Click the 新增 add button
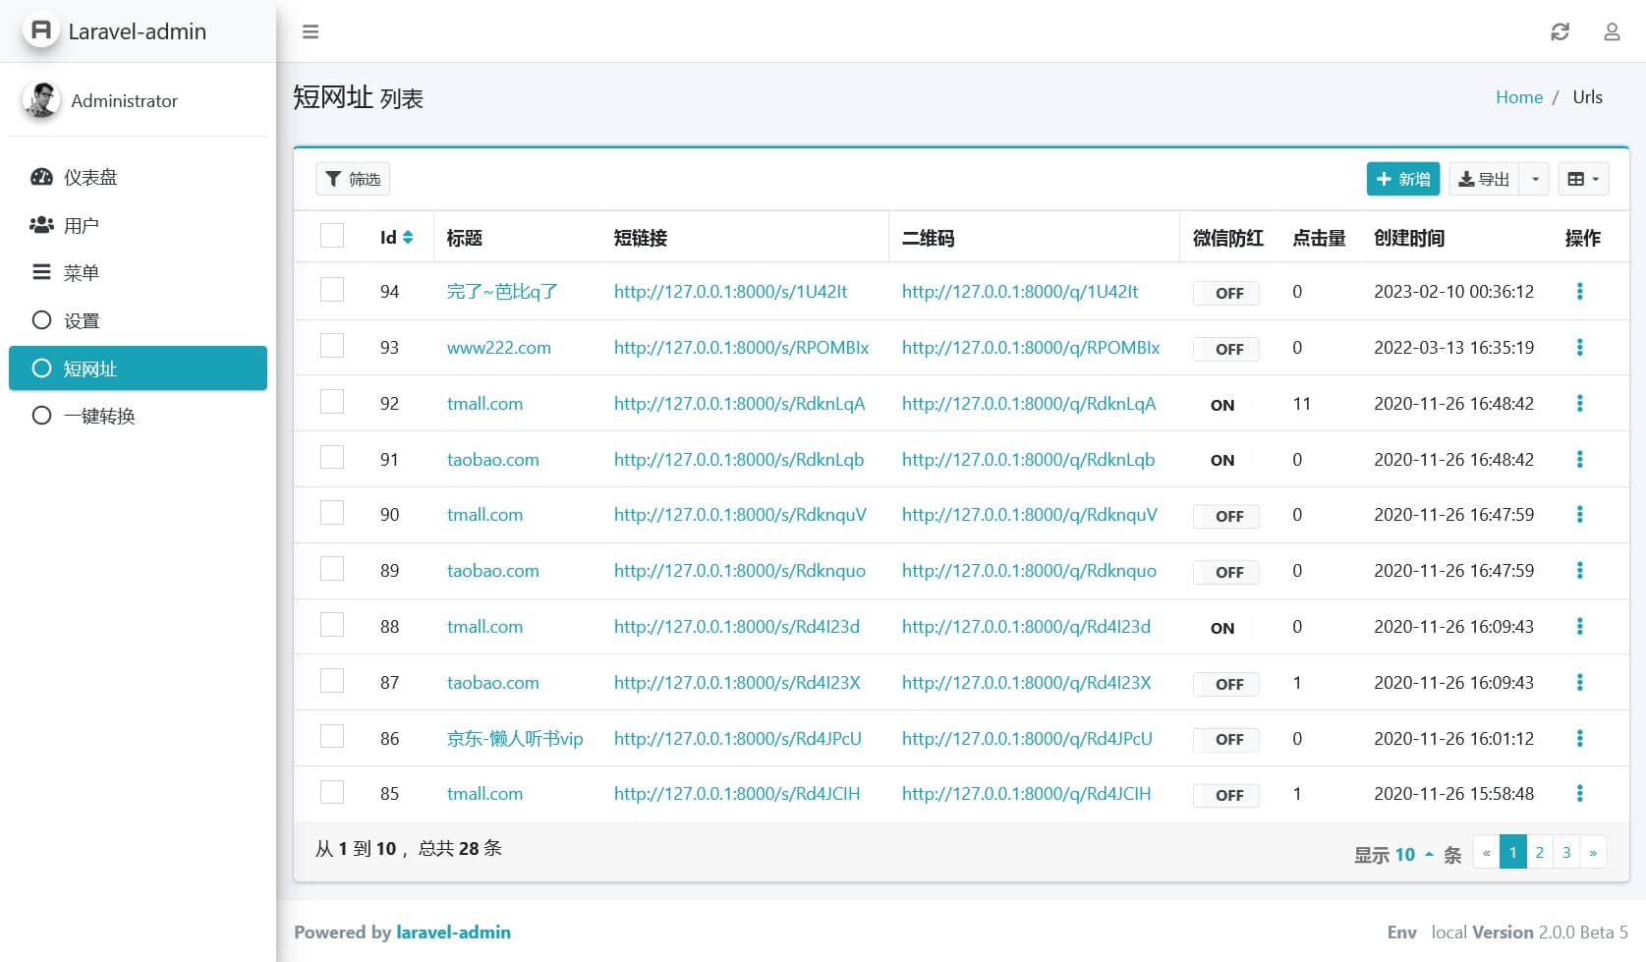1646x962 pixels. [1402, 179]
